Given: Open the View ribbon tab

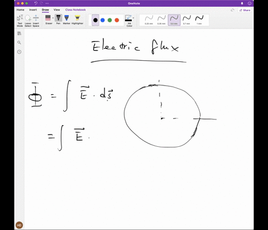Looking at the screenshot, I should tap(57, 10).
